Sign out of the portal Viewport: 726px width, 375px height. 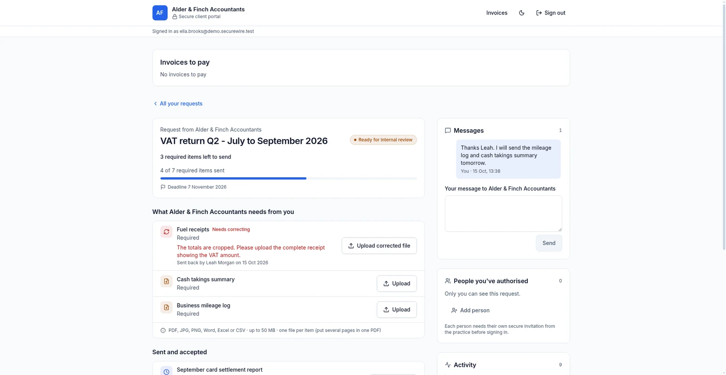click(550, 13)
